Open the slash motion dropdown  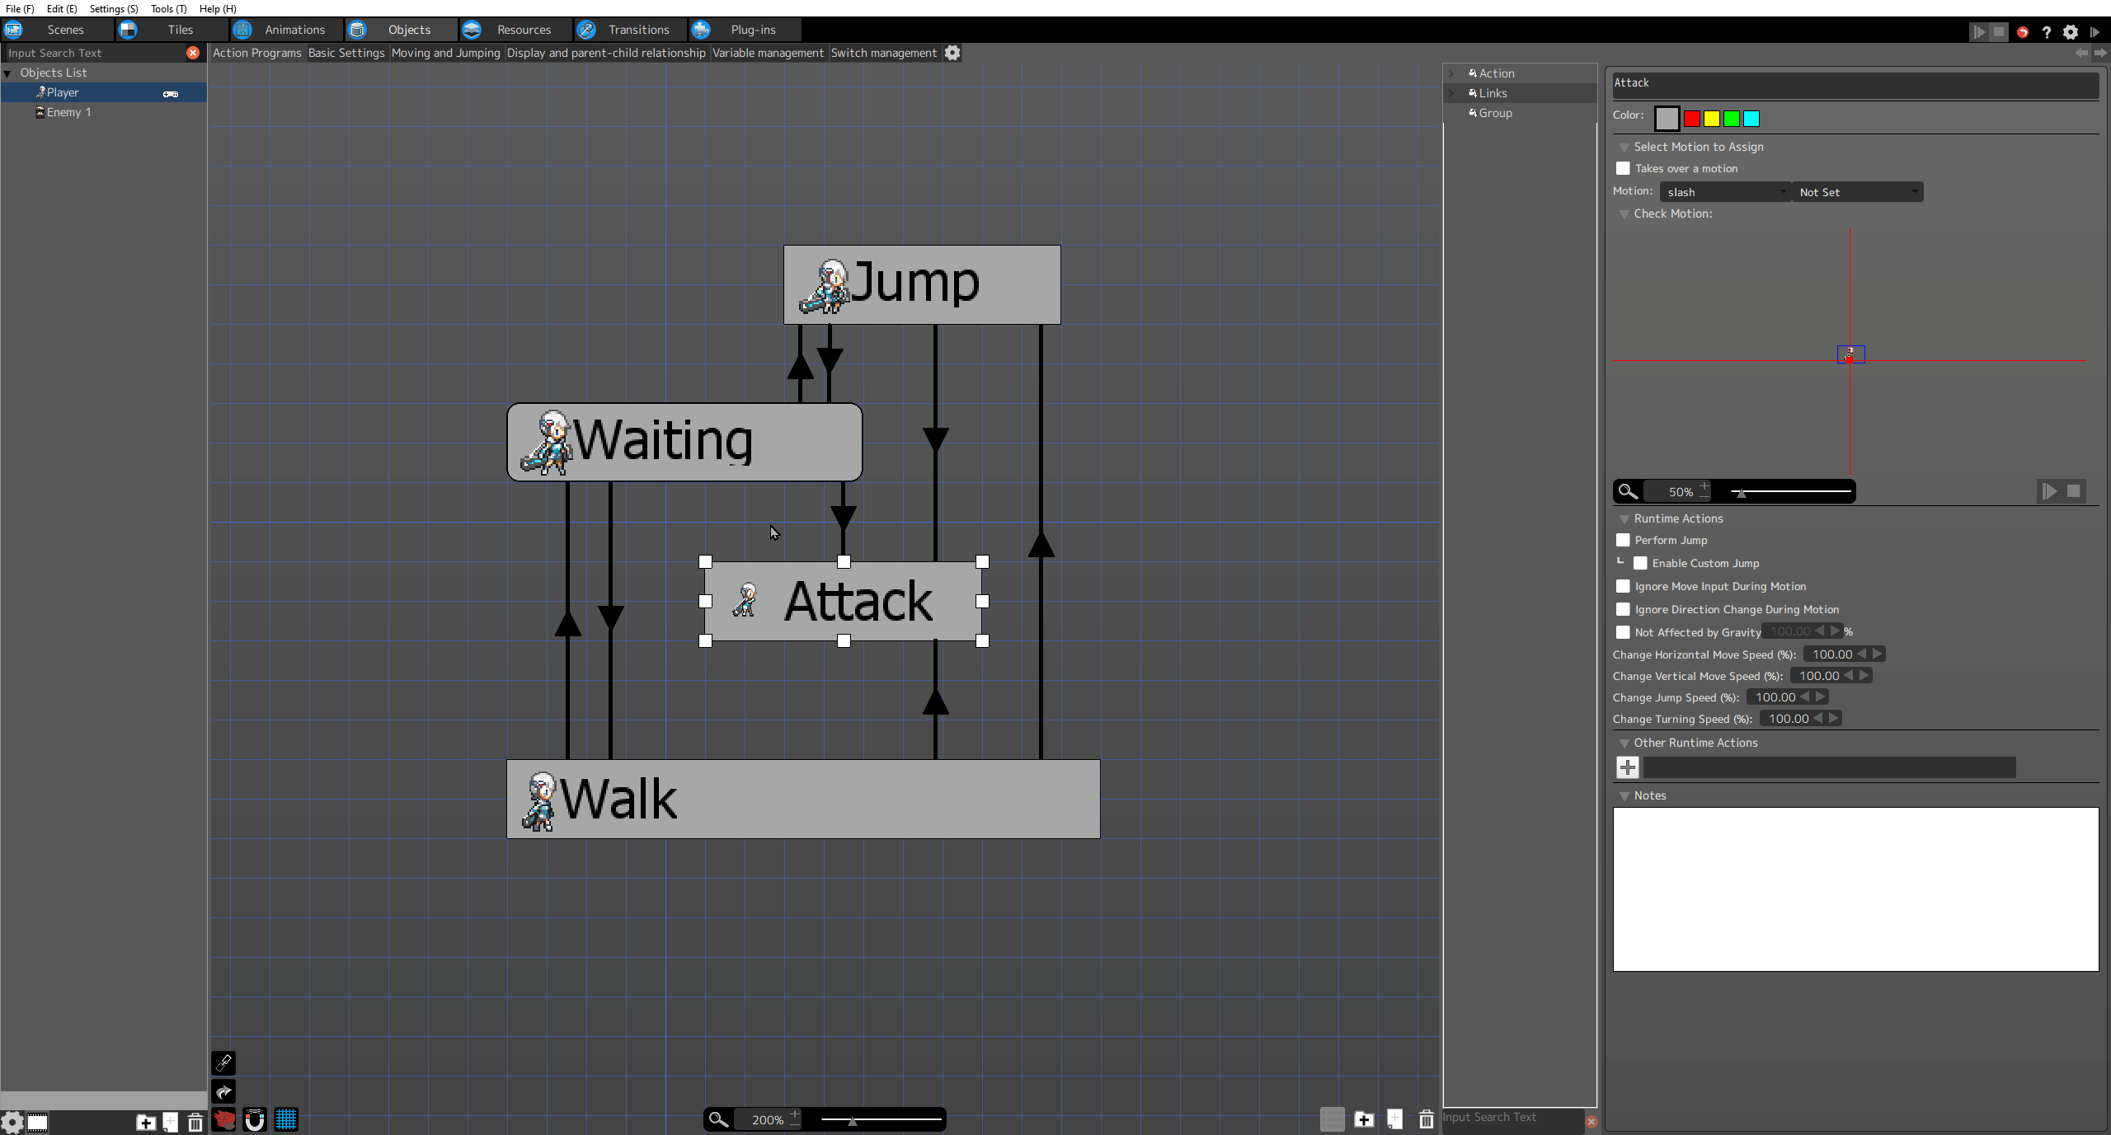tap(1724, 192)
